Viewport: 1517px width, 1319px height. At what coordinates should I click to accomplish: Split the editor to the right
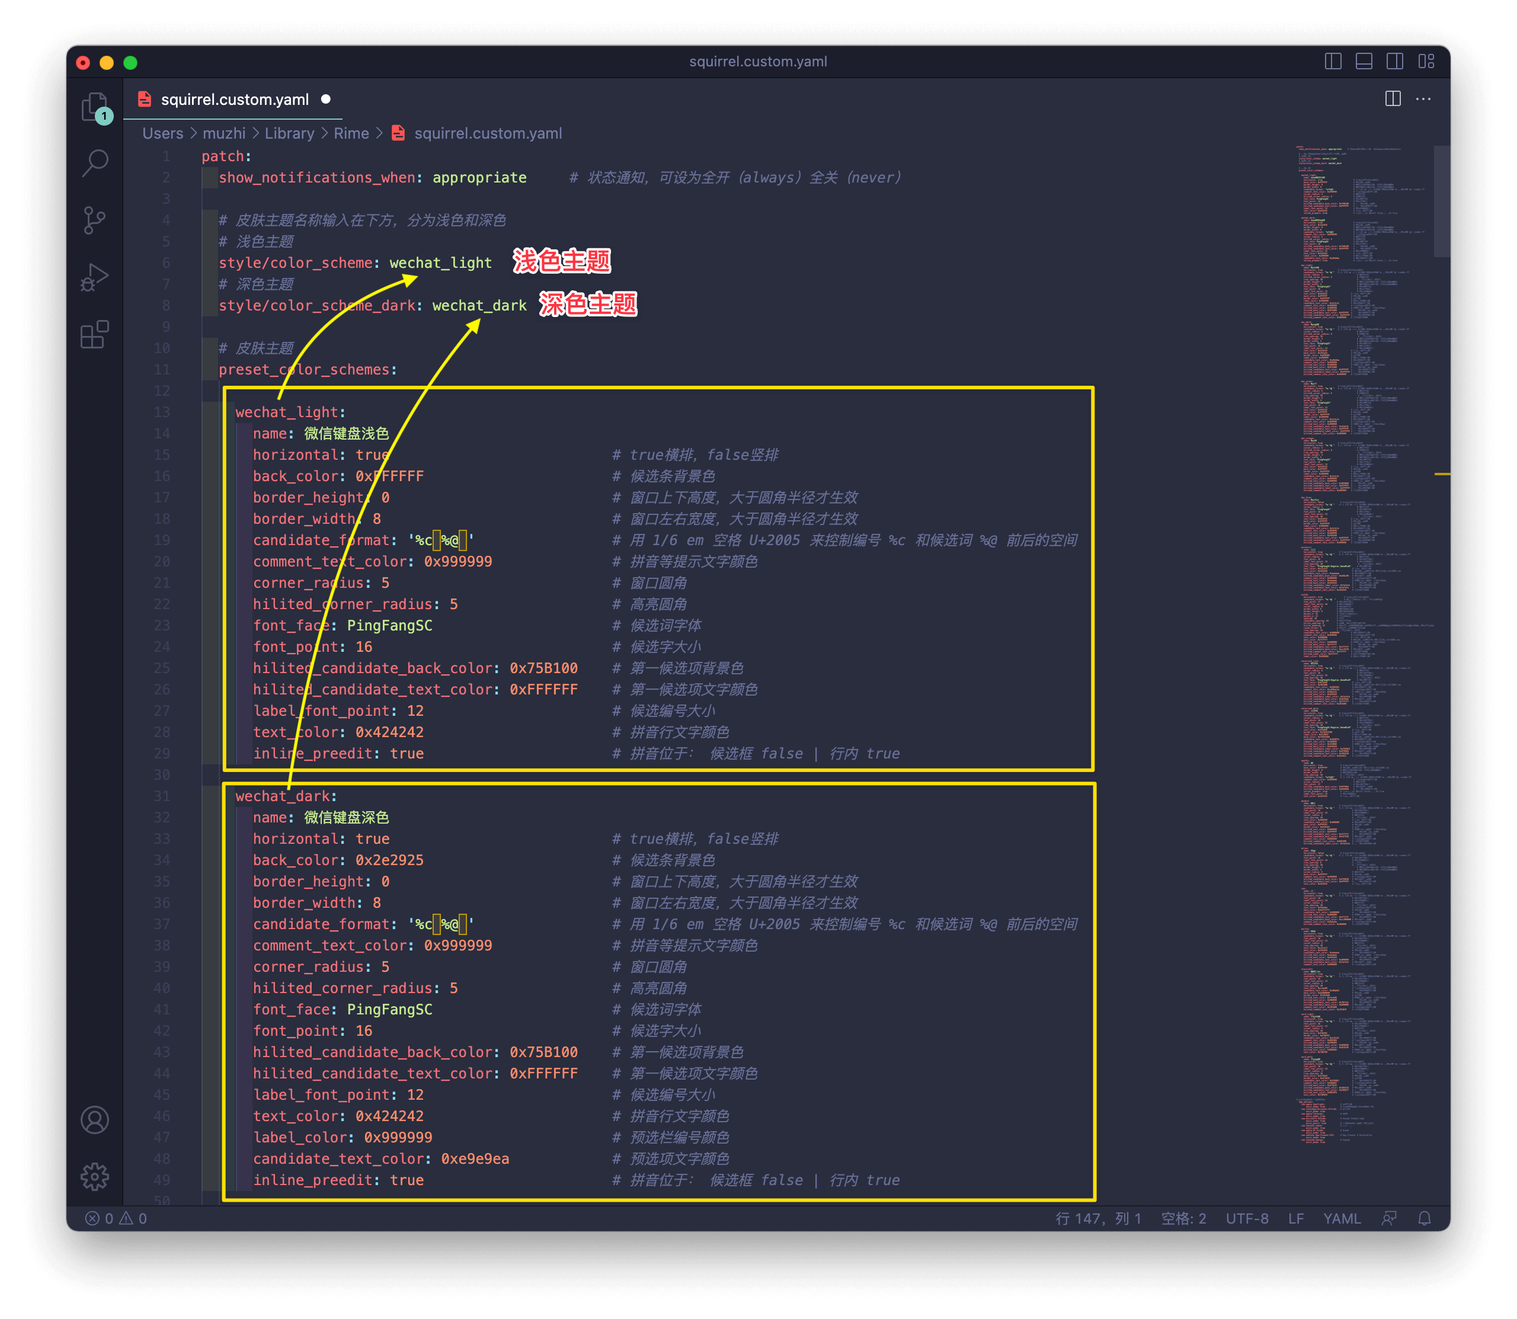click(x=1393, y=100)
